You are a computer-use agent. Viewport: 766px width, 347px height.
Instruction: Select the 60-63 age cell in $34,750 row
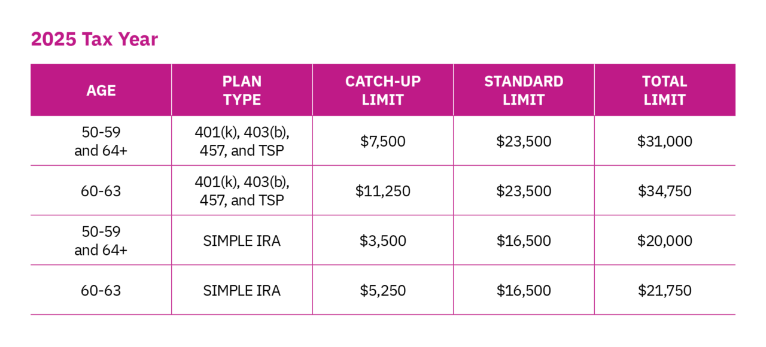(101, 191)
